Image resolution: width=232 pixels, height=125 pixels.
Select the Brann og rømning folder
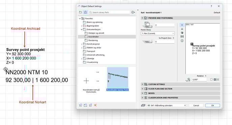click(x=93, y=22)
